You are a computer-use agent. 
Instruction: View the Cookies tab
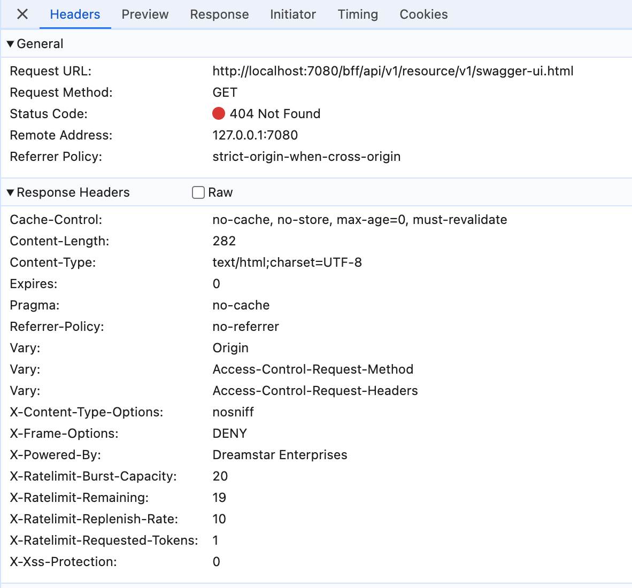tap(423, 14)
